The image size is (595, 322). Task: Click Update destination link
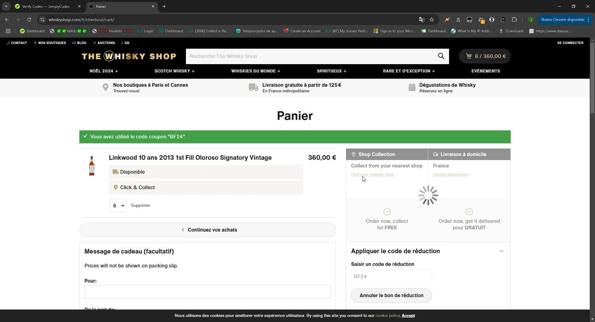451,175
